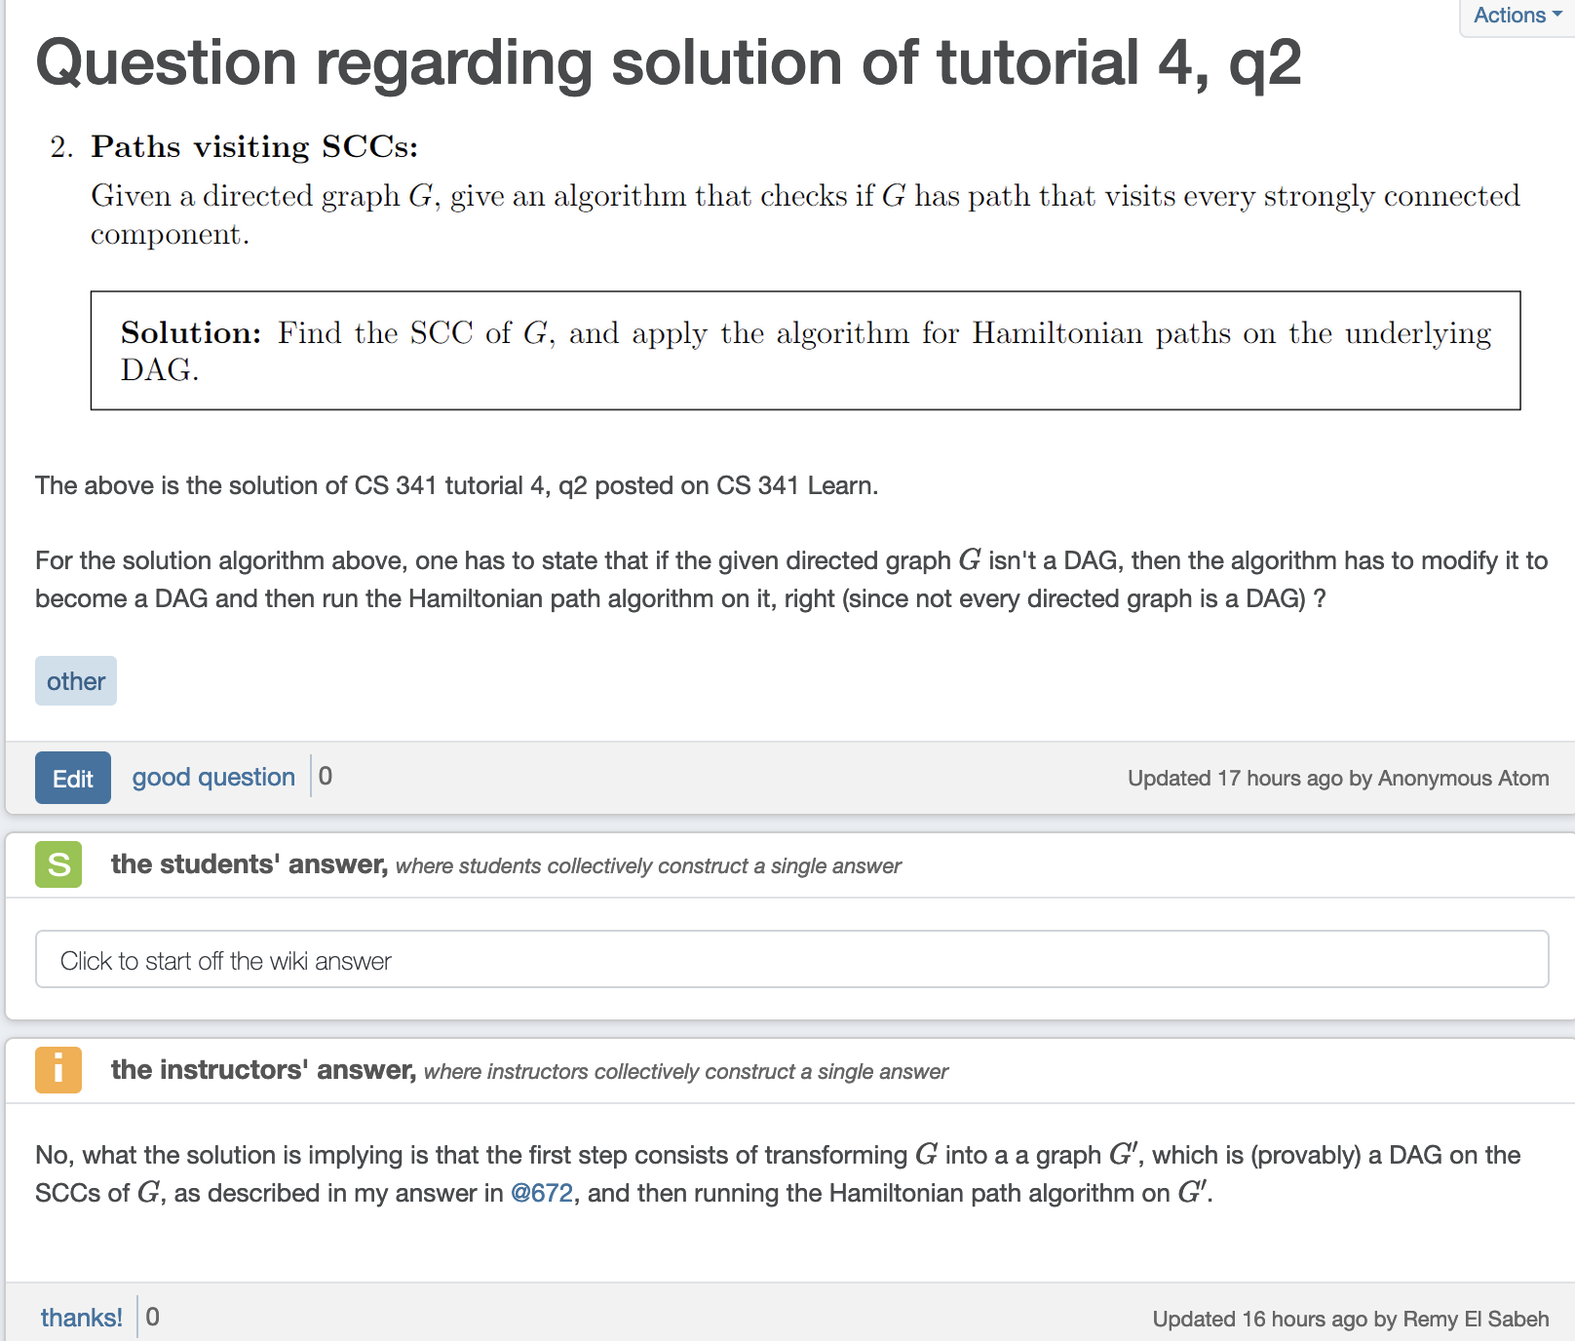Click the thanks count number
The width and height of the screenshot is (1575, 1341).
[x=153, y=1318]
